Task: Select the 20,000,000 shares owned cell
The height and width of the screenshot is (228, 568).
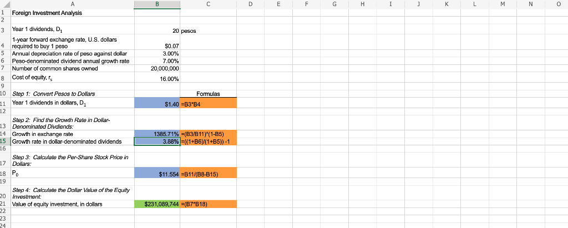Action: tap(157, 68)
